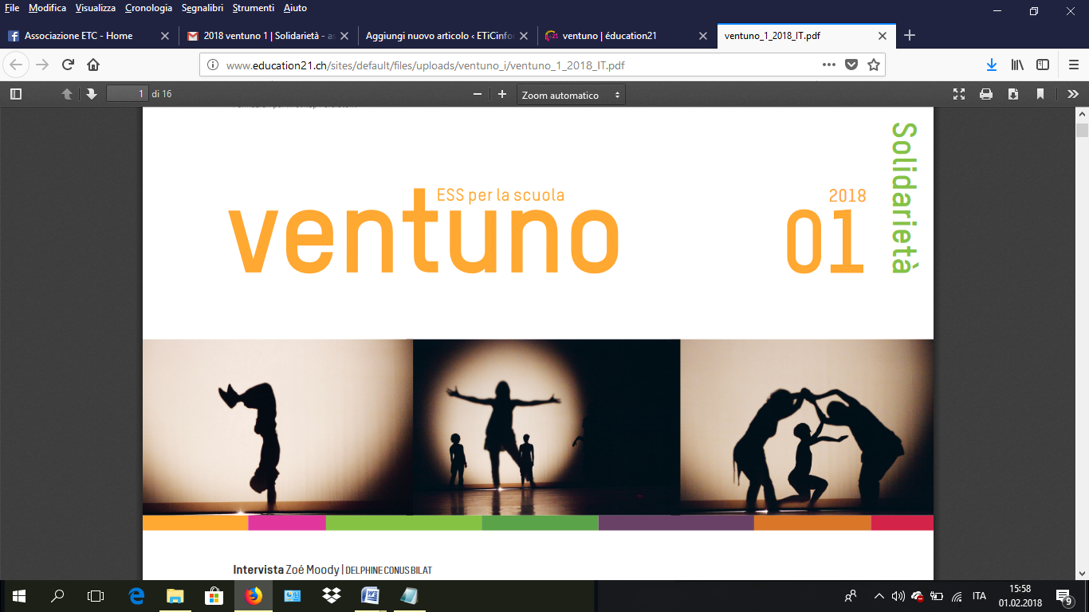
Task: Select the page number input field
Action: [128, 94]
